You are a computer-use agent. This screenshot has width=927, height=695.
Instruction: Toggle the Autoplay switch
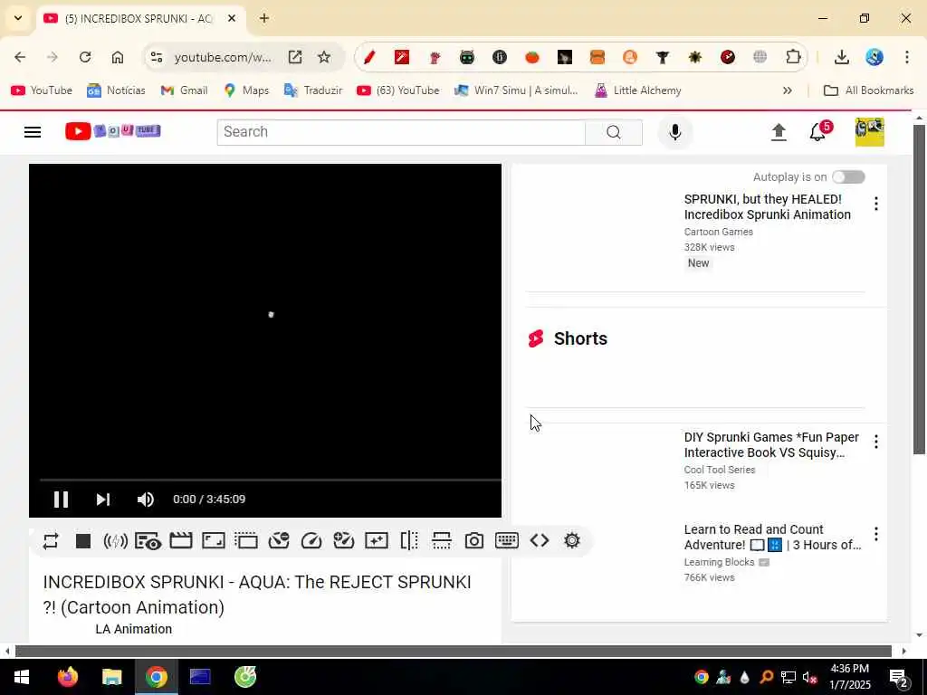[848, 176]
